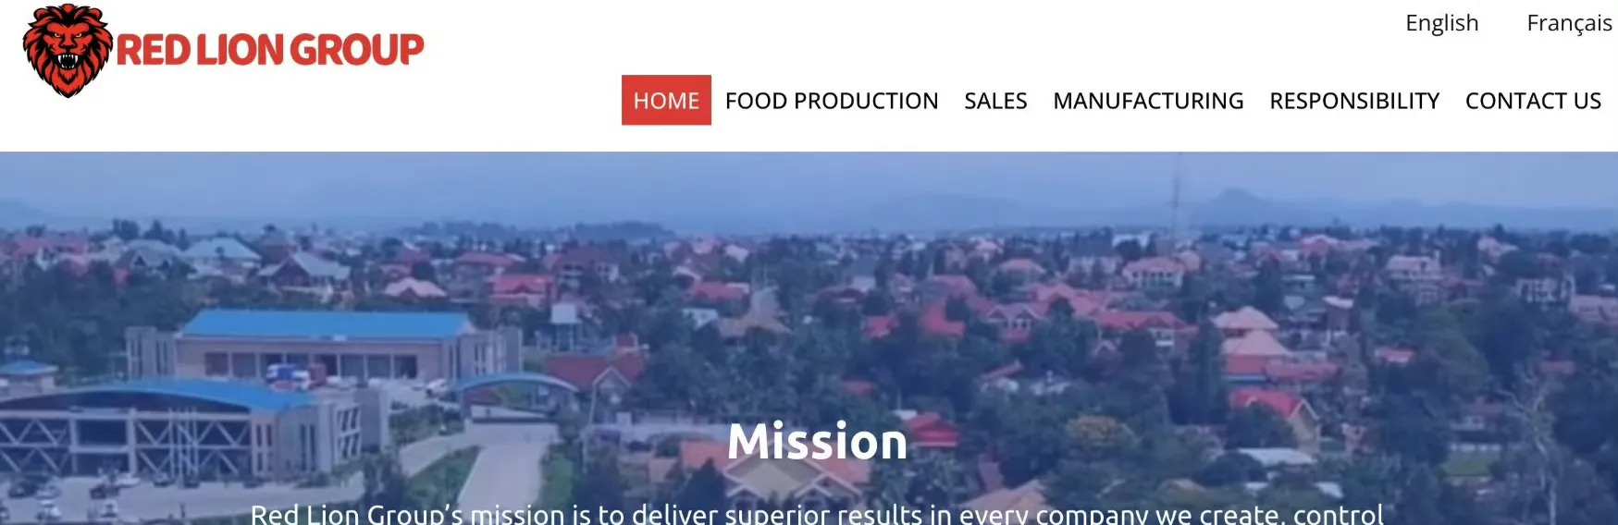Open the HOME menu item
1618x525 pixels.
click(666, 100)
